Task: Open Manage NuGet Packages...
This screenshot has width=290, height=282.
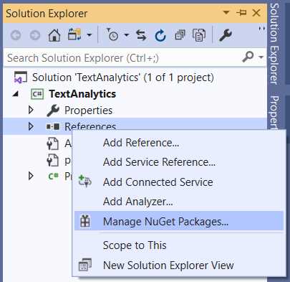Action: [x=179, y=221]
